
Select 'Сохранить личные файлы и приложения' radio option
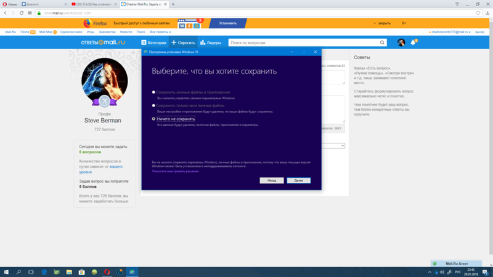[x=153, y=92]
